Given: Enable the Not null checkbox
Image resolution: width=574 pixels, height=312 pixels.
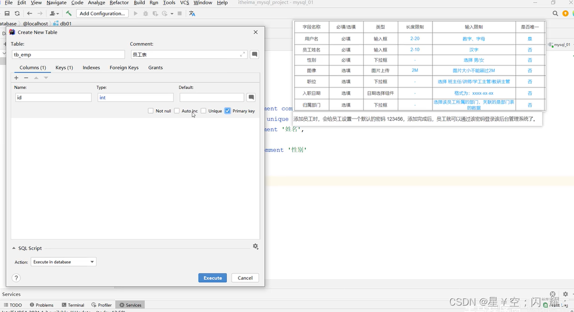Looking at the screenshot, I should coord(151,110).
